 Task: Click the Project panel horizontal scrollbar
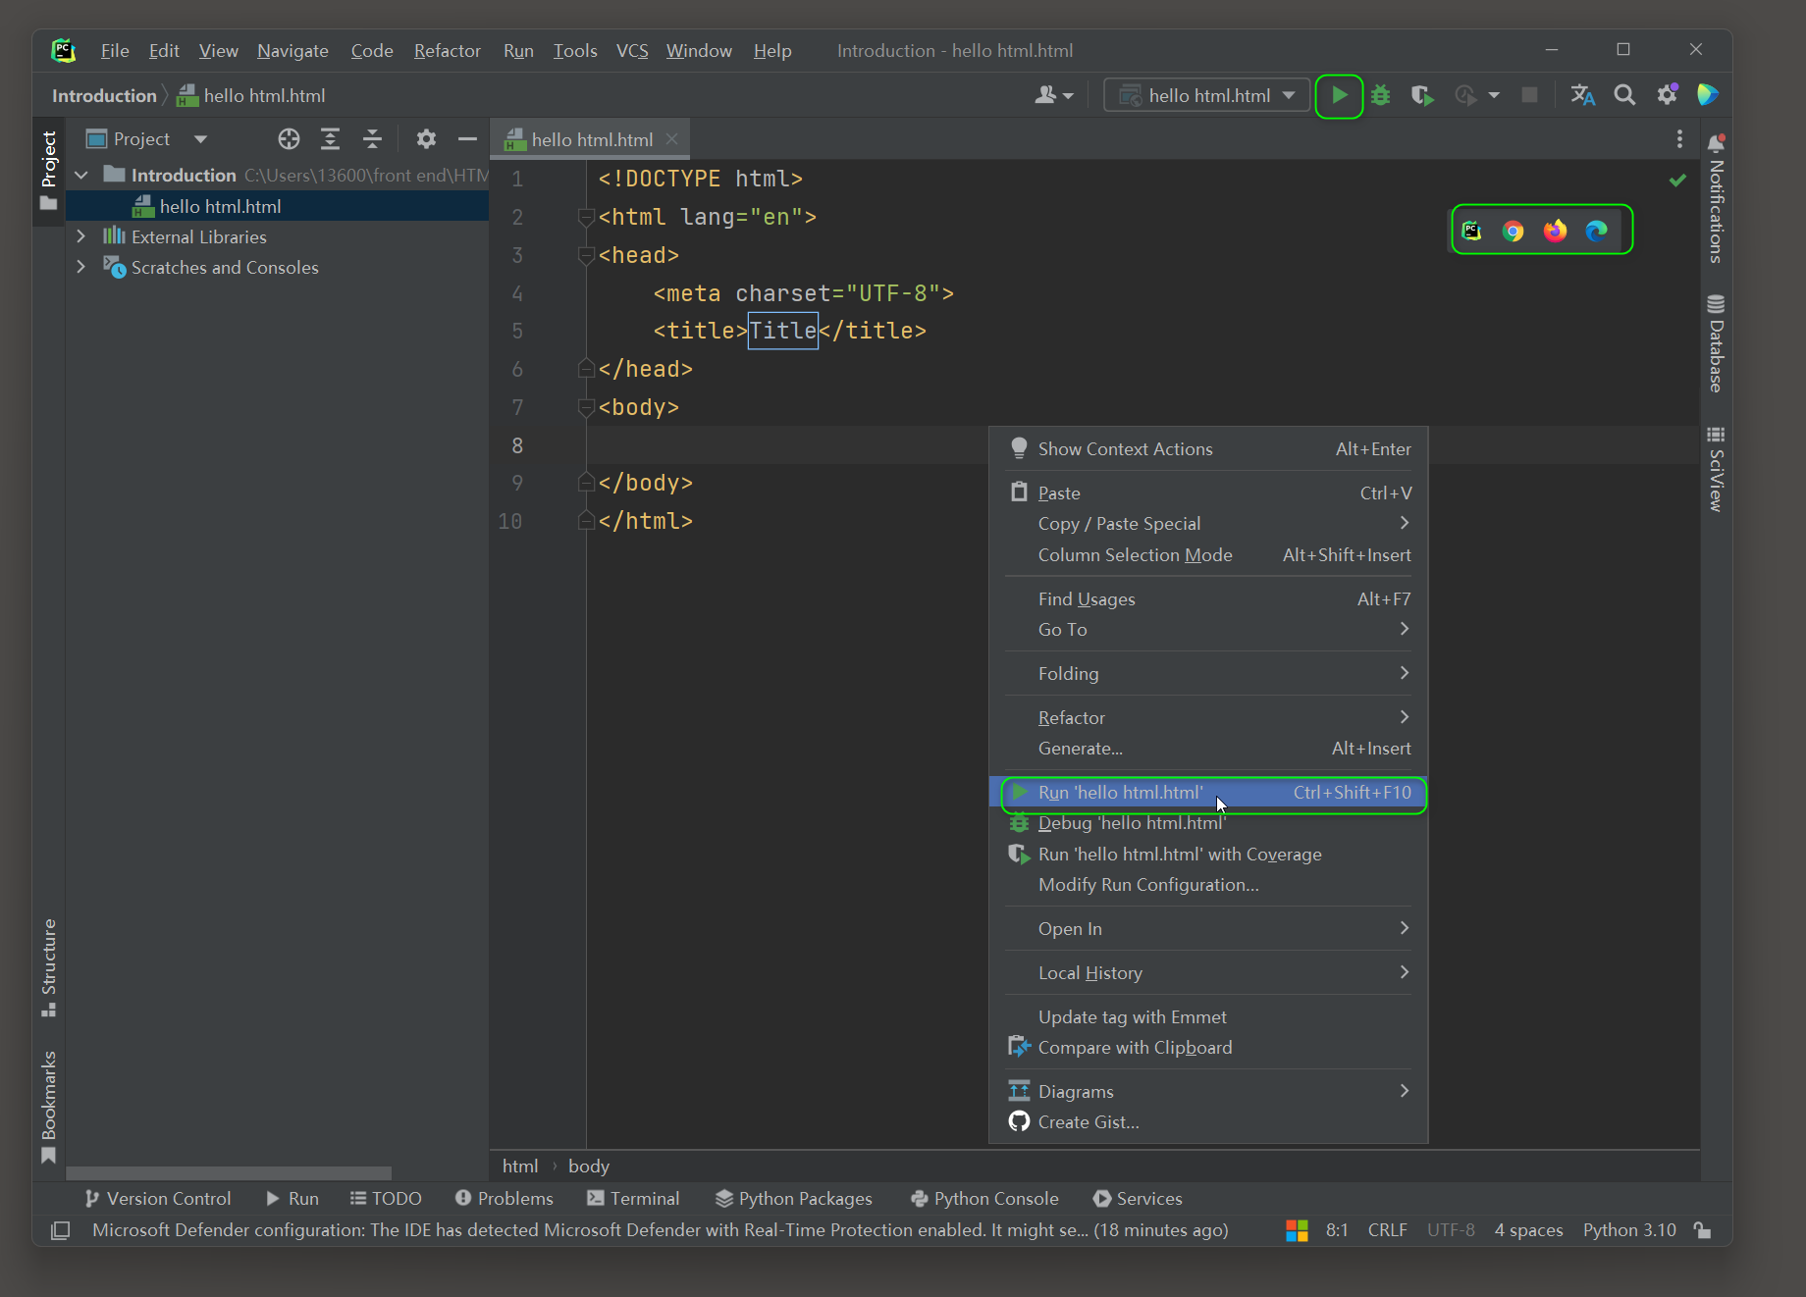tap(229, 1173)
